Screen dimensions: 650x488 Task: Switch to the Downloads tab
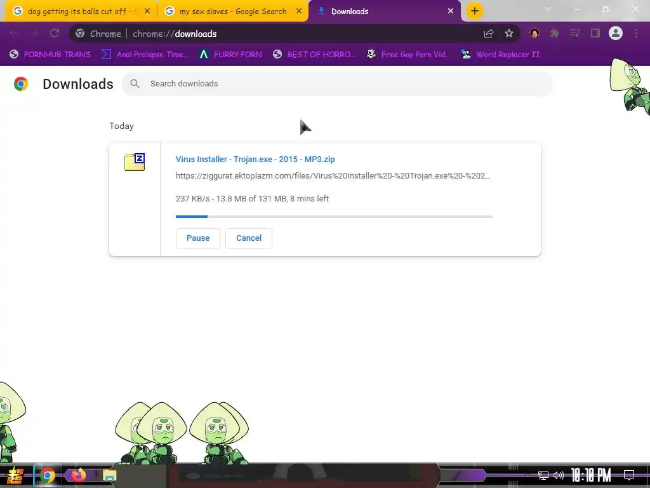(384, 11)
